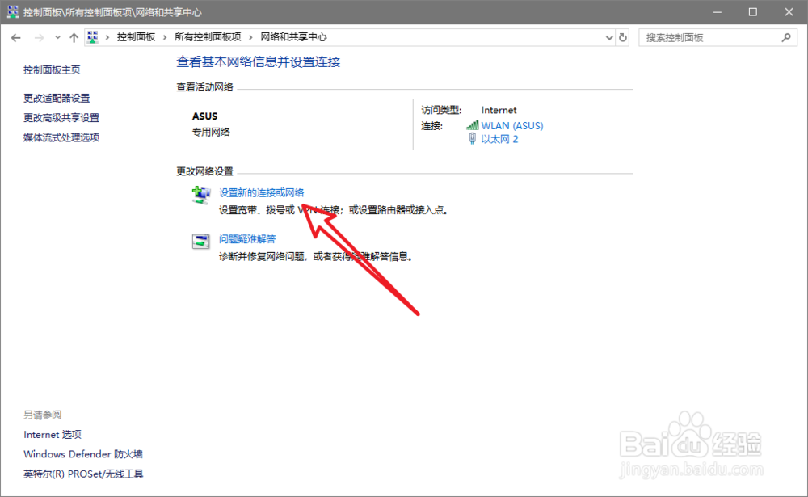The width and height of the screenshot is (808, 497).
Task: Open the previous locations dropdown in address bar
Action: (608, 36)
